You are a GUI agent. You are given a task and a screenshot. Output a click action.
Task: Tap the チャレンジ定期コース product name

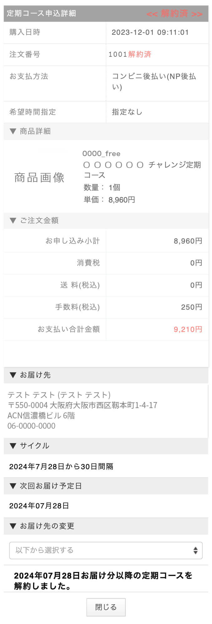142,170
